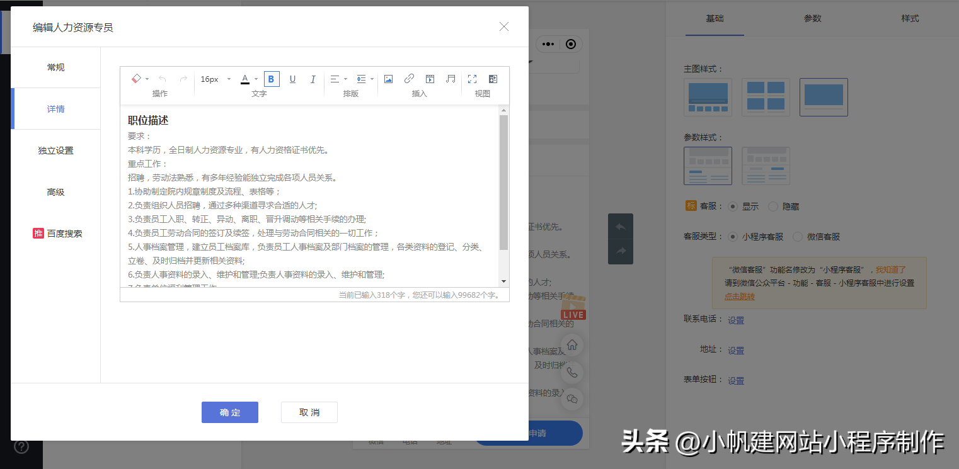959x469 pixels.
Task: Click 设置 link for 联系电话
Action: [736, 320]
